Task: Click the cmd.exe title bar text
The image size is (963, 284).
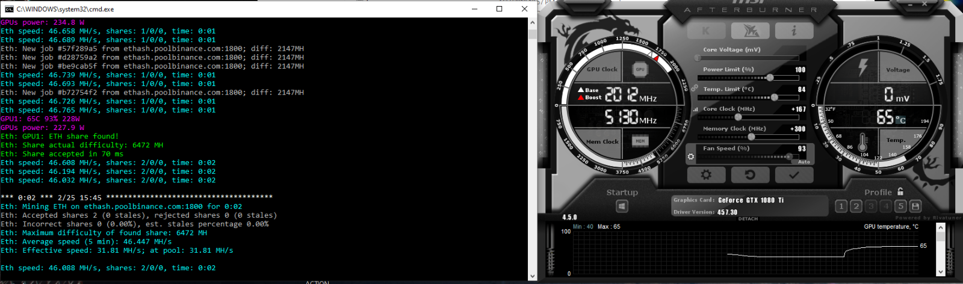Action: coord(65,9)
